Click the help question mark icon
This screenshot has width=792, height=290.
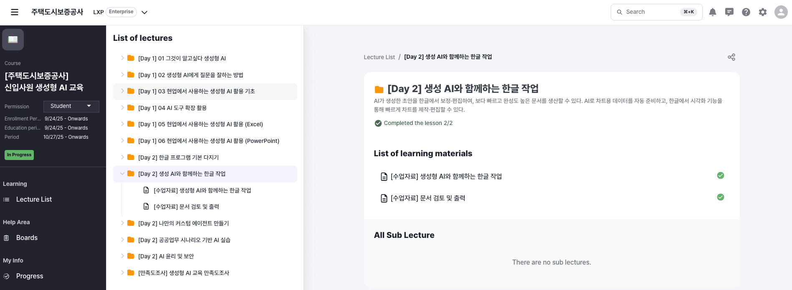(746, 12)
